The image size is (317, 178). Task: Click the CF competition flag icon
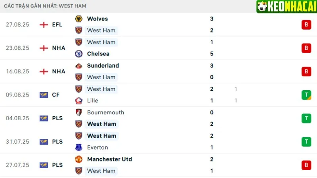click(44, 95)
